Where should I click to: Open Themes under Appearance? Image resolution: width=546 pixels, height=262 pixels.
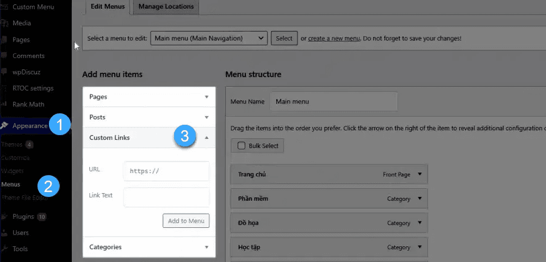tap(12, 144)
